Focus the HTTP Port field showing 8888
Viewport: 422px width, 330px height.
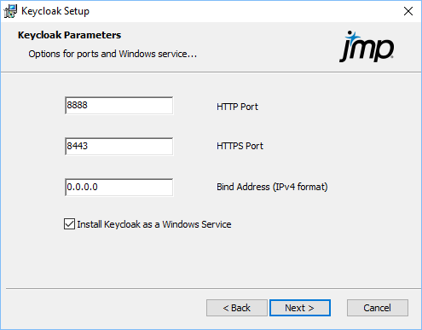(x=119, y=106)
